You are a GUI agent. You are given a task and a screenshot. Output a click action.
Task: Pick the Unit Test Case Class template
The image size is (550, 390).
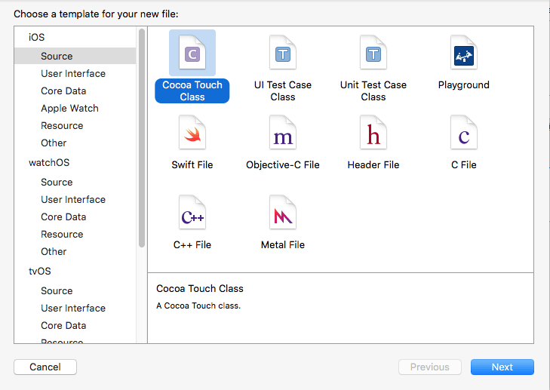(373, 53)
